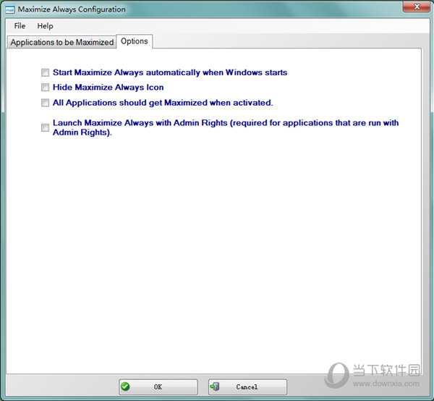Click the OK button
The height and width of the screenshot is (401, 434).
[x=158, y=387]
